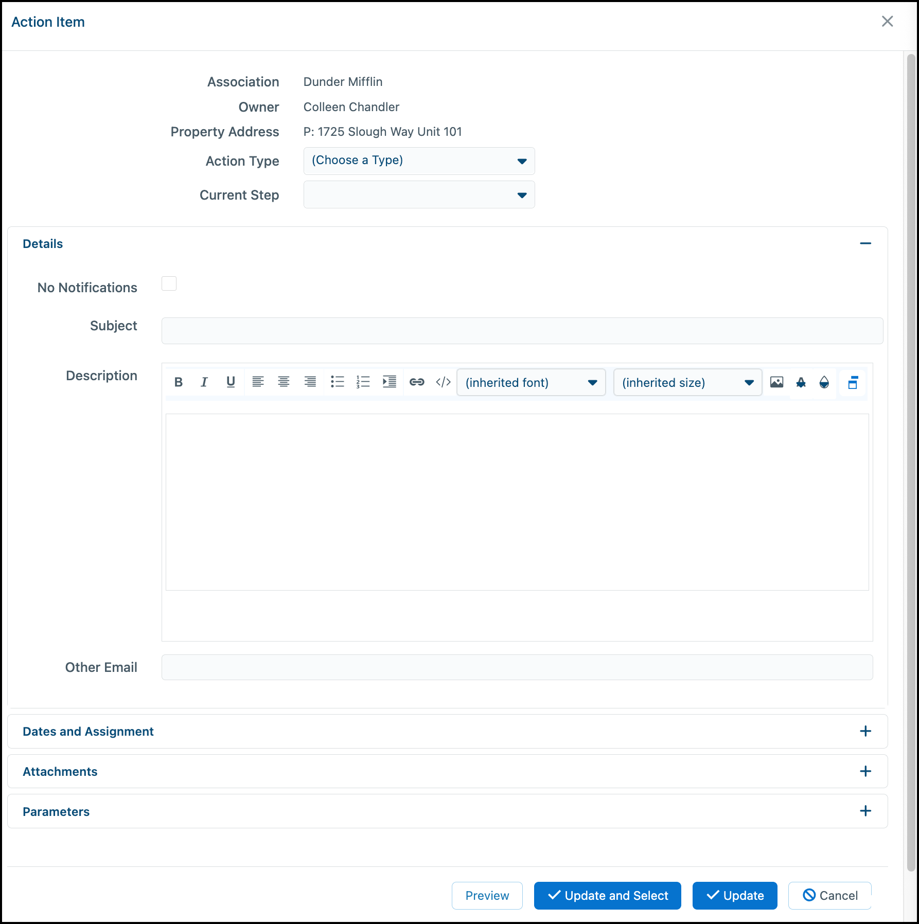This screenshot has width=919, height=924.
Task: Apply italic formatting in the editor
Action: pyautogui.click(x=204, y=382)
